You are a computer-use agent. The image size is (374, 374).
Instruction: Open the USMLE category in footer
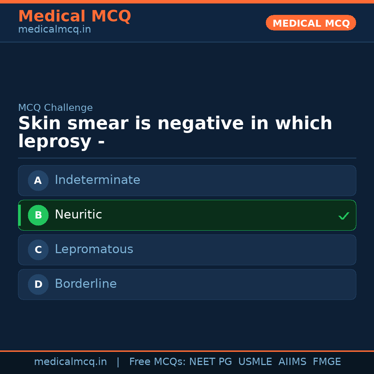(255, 362)
